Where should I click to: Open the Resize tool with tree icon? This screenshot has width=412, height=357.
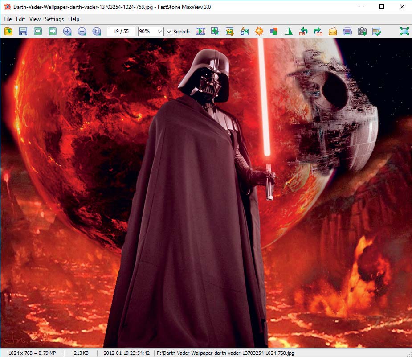215,31
